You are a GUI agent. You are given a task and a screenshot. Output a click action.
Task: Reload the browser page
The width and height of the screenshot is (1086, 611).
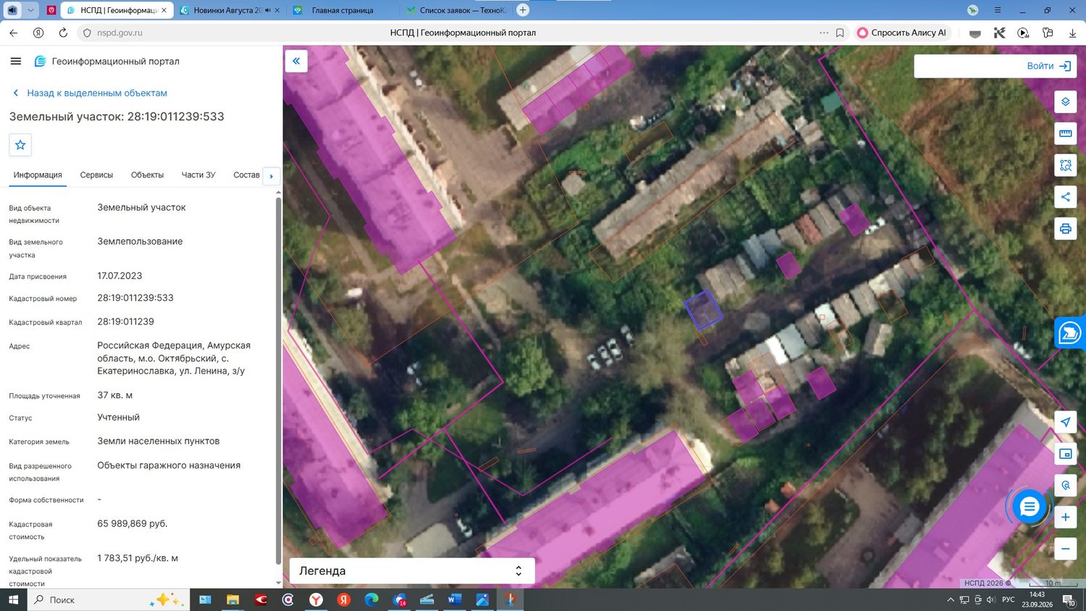[63, 33]
